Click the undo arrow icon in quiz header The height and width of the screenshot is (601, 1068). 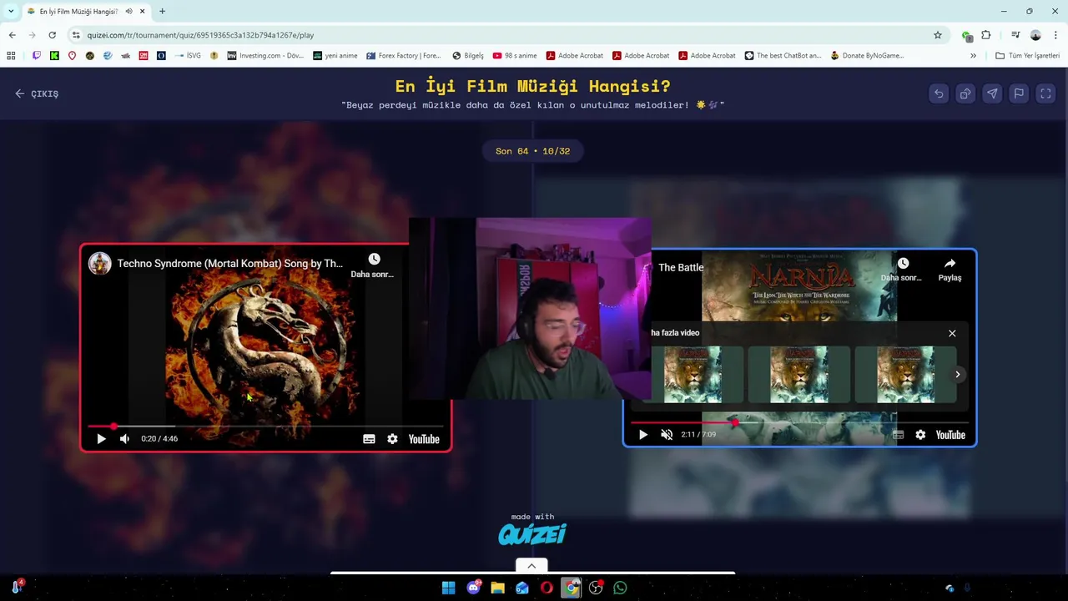[x=939, y=93]
